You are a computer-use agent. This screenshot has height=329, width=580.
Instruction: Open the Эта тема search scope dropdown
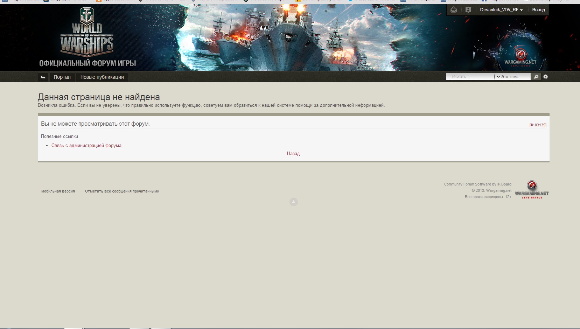pyautogui.click(x=512, y=77)
